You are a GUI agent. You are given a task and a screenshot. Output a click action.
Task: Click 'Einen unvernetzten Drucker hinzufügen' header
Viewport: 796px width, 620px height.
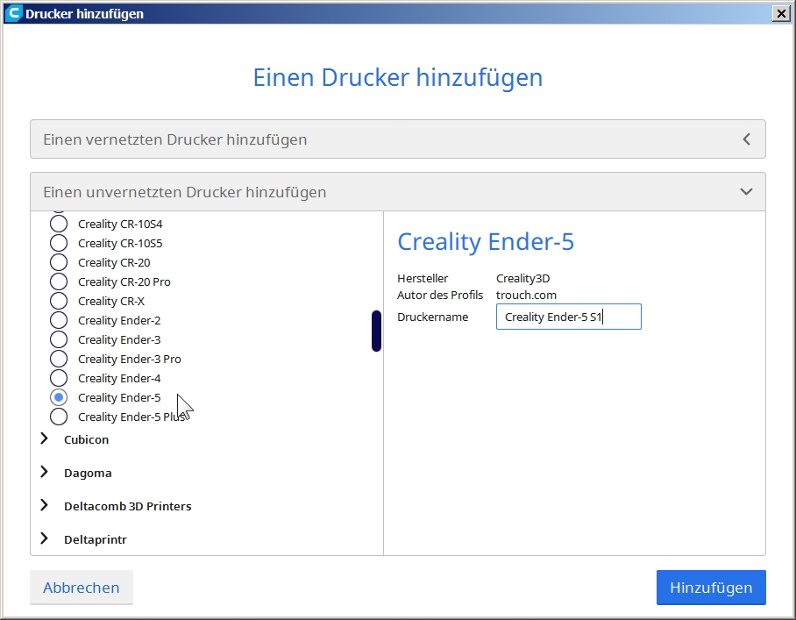pos(398,192)
